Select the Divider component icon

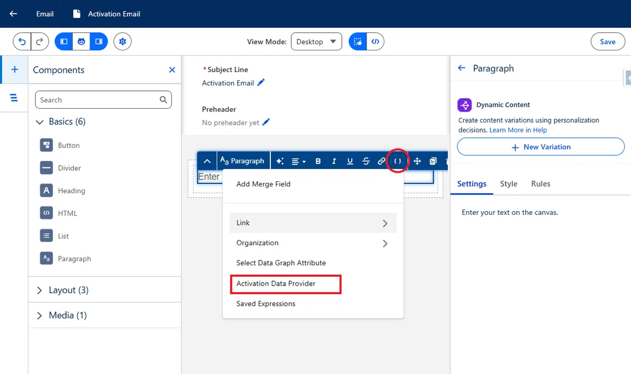coord(46,168)
